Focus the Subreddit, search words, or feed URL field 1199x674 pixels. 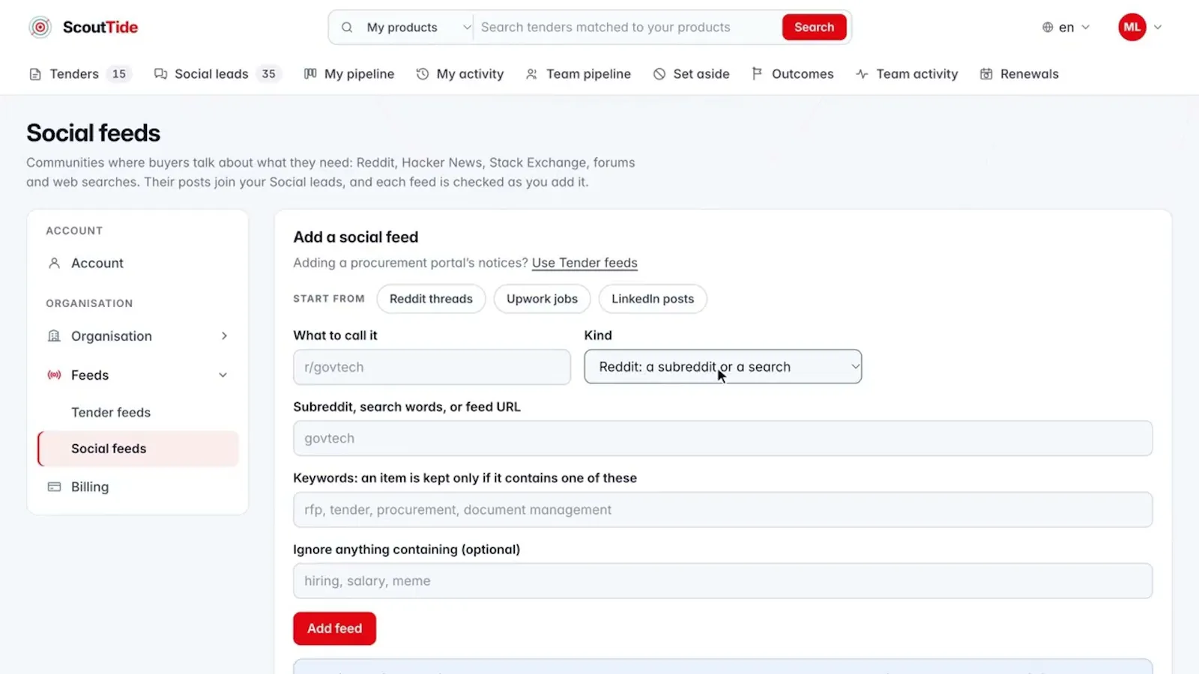coord(723,438)
